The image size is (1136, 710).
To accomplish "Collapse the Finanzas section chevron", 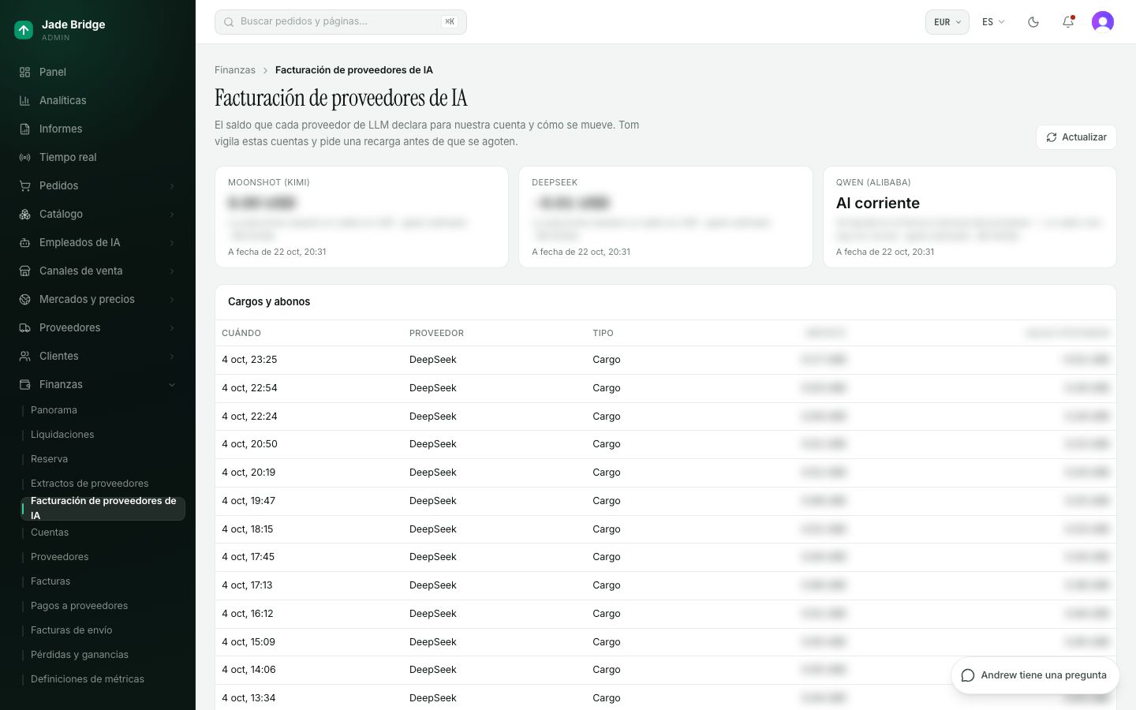I will point(172,384).
